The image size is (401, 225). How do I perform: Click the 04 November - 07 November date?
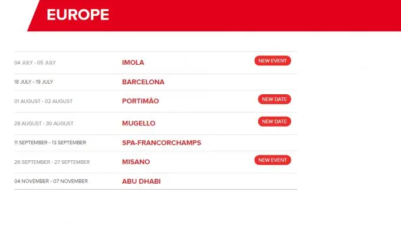[51, 181]
